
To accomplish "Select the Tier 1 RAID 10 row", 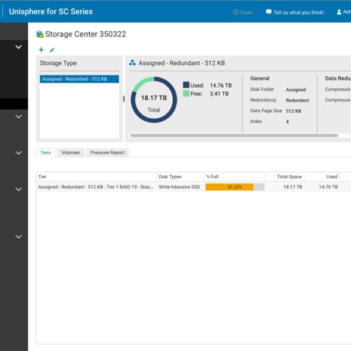I will click(194, 187).
